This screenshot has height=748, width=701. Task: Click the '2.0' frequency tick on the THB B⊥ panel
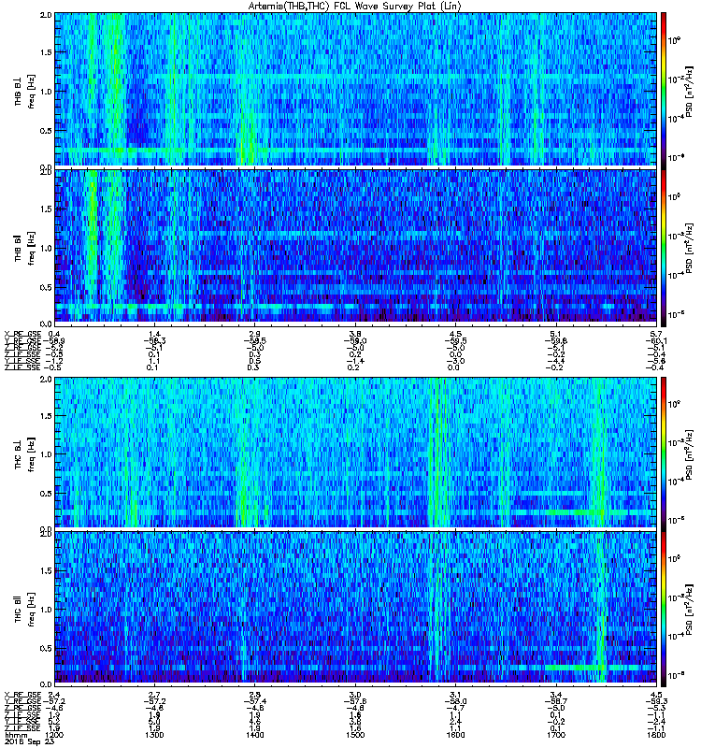46,15
